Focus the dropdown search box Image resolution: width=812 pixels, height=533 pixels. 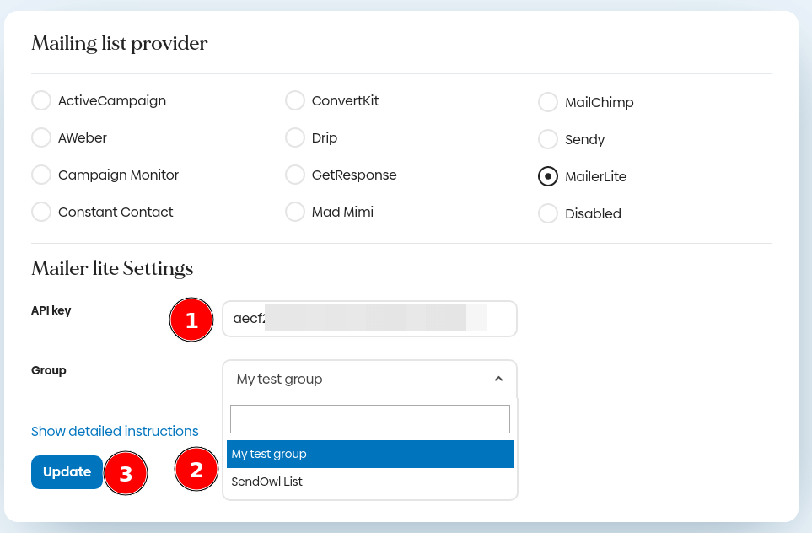click(370, 419)
